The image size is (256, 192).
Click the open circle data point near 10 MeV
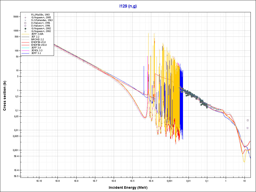(x=248, y=120)
